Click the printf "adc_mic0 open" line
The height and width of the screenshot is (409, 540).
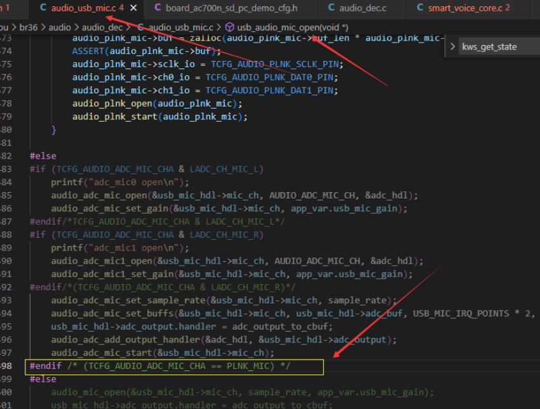click(x=120, y=182)
